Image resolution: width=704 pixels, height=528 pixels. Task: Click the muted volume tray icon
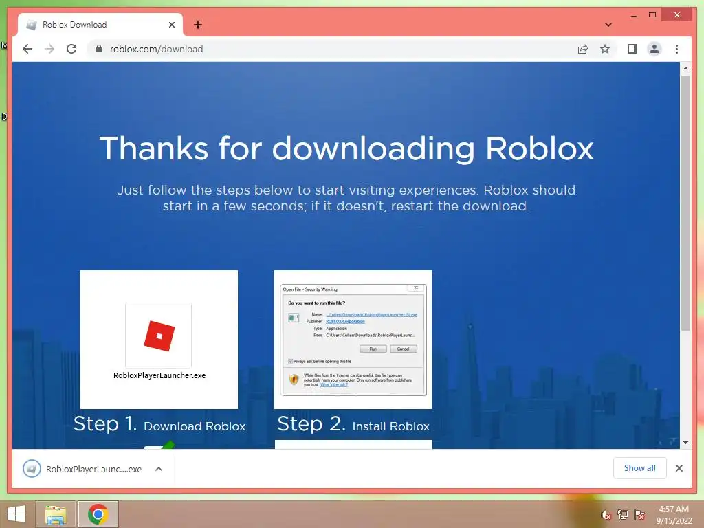click(606, 515)
